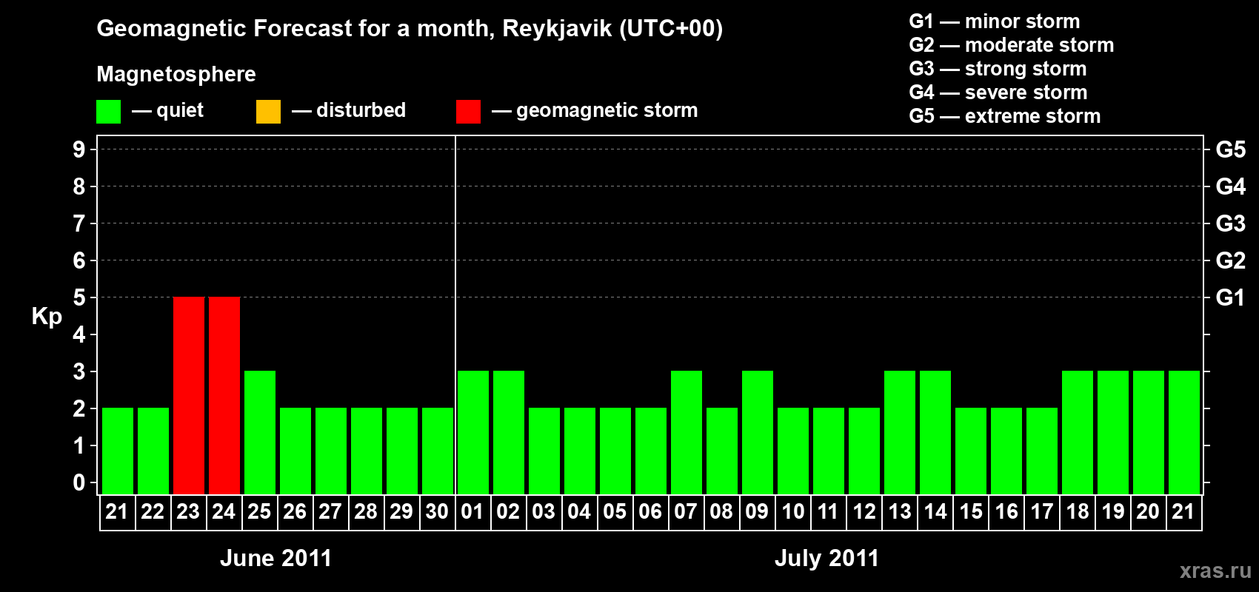The image size is (1259, 592).
Task: Click date cell '01' in July
Action: 472,512
